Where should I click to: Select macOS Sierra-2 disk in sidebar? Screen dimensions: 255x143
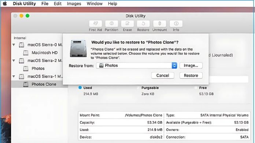tap(45, 61)
